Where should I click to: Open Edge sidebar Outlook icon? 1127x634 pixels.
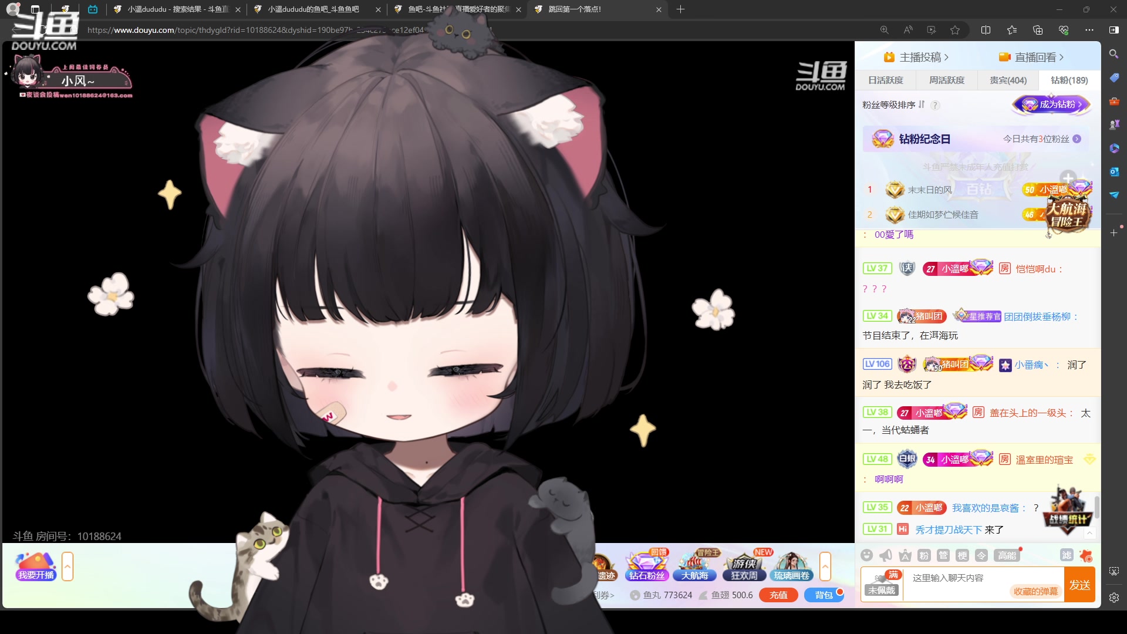pyautogui.click(x=1113, y=171)
